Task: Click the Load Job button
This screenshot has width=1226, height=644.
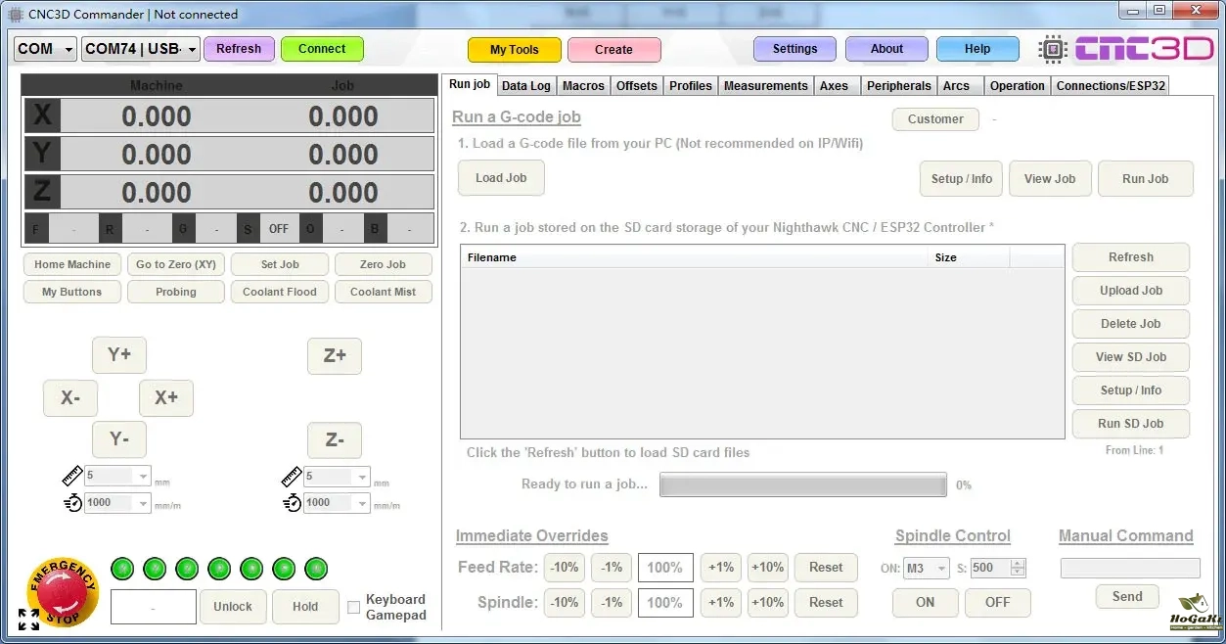Action: point(501,178)
